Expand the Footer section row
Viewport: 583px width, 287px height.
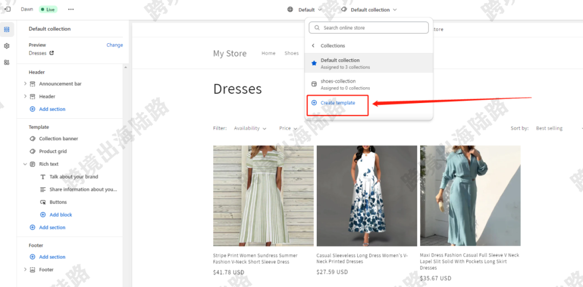point(25,270)
